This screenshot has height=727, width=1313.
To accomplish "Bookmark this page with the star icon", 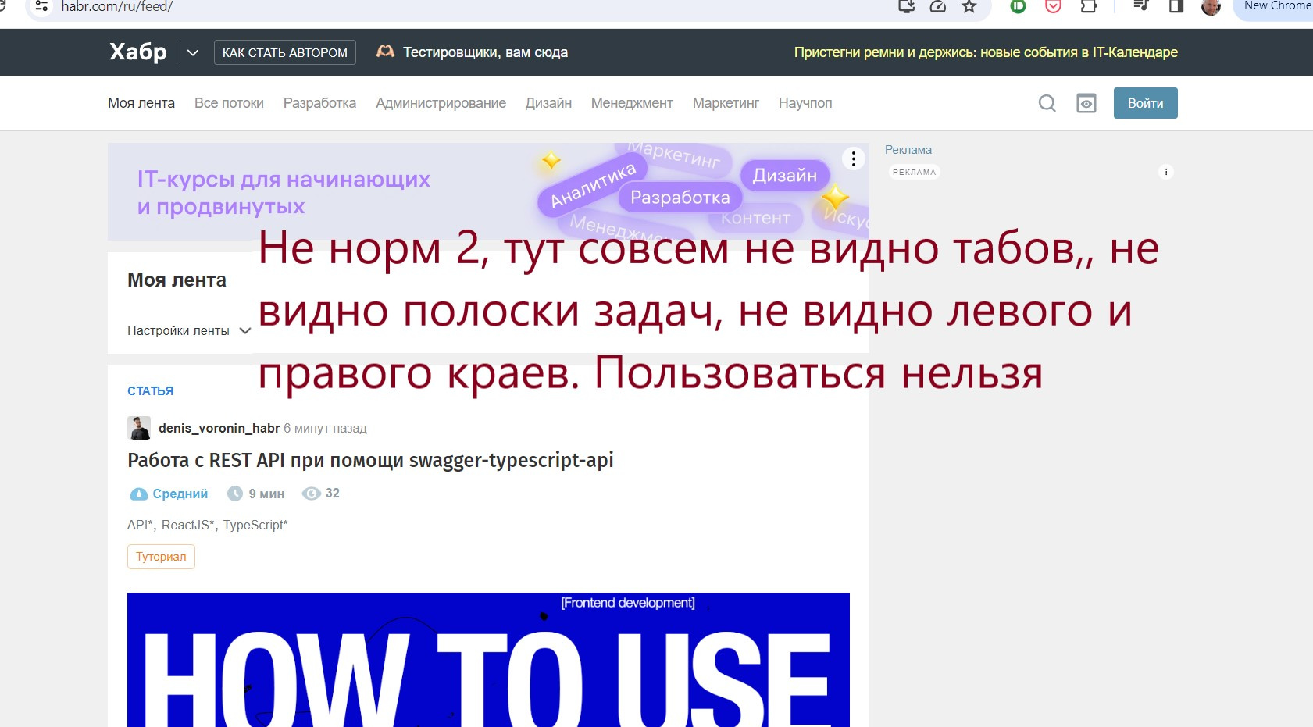I will 969,6.
